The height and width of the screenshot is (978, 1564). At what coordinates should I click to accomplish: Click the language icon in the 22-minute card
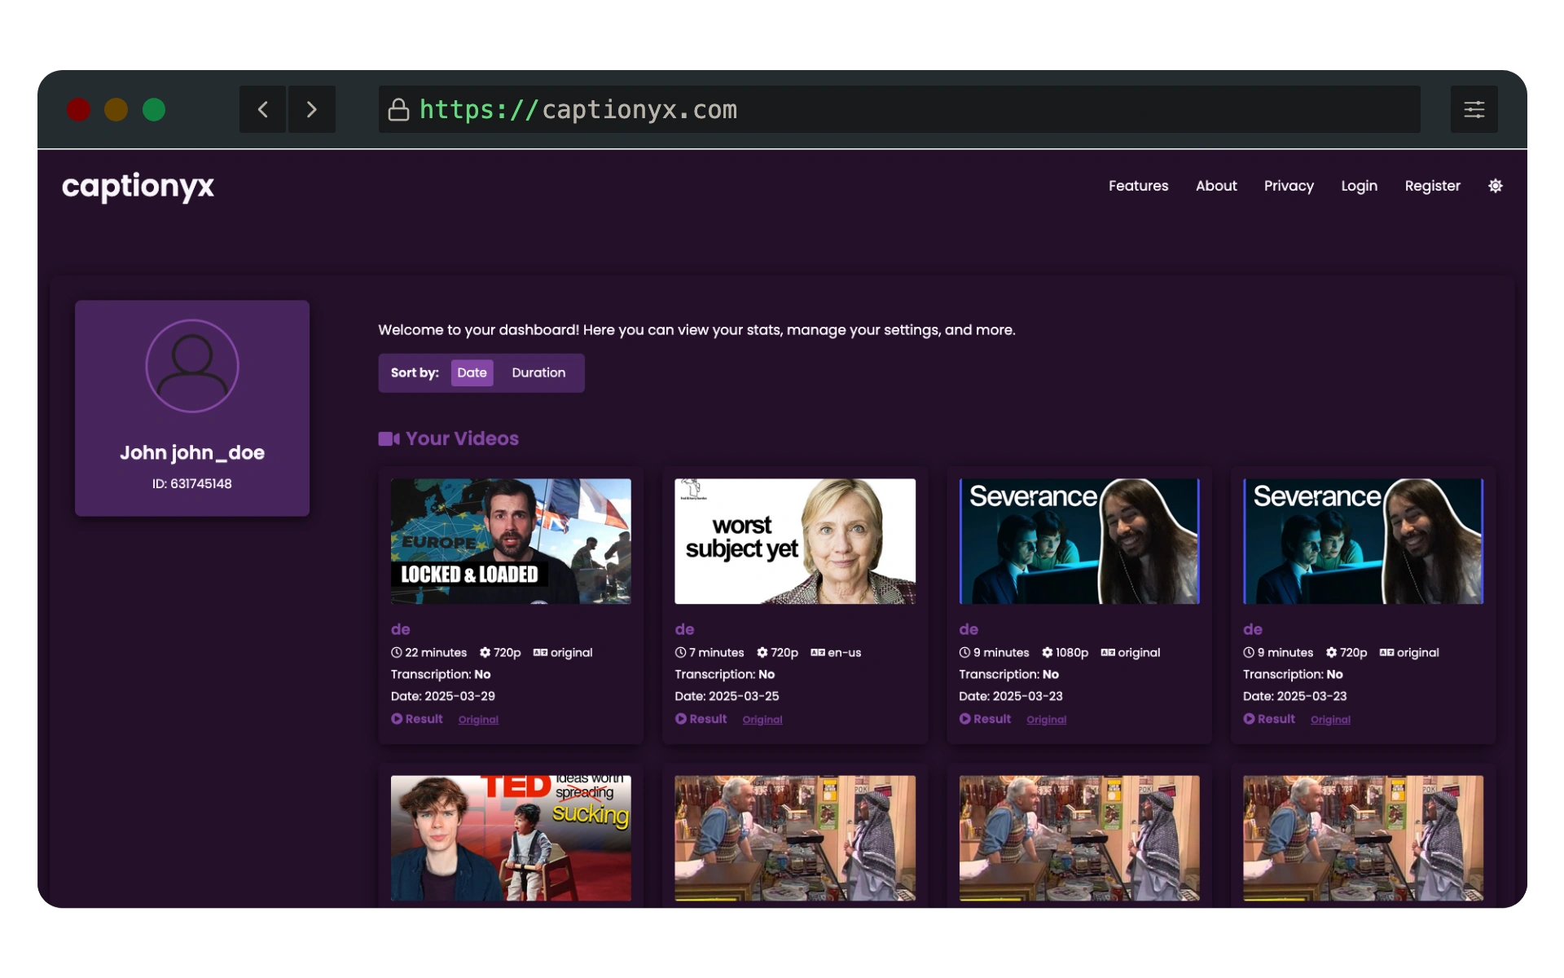coord(540,653)
